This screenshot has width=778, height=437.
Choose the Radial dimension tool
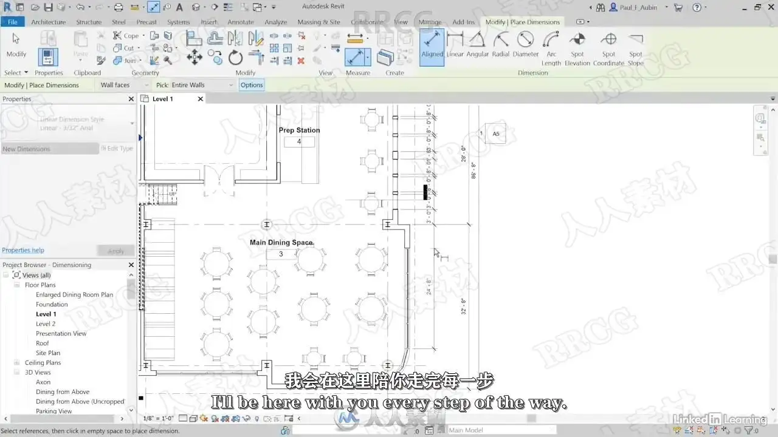(501, 45)
